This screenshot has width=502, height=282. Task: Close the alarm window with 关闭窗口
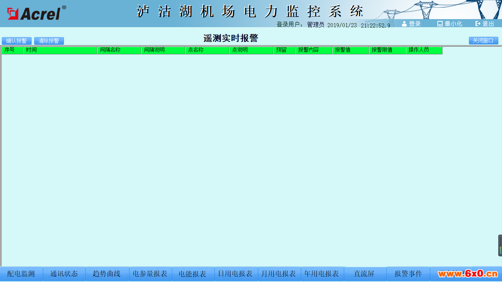483,40
